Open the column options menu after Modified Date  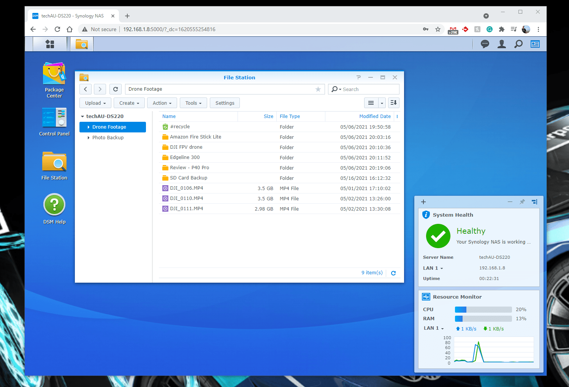tap(397, 116)
